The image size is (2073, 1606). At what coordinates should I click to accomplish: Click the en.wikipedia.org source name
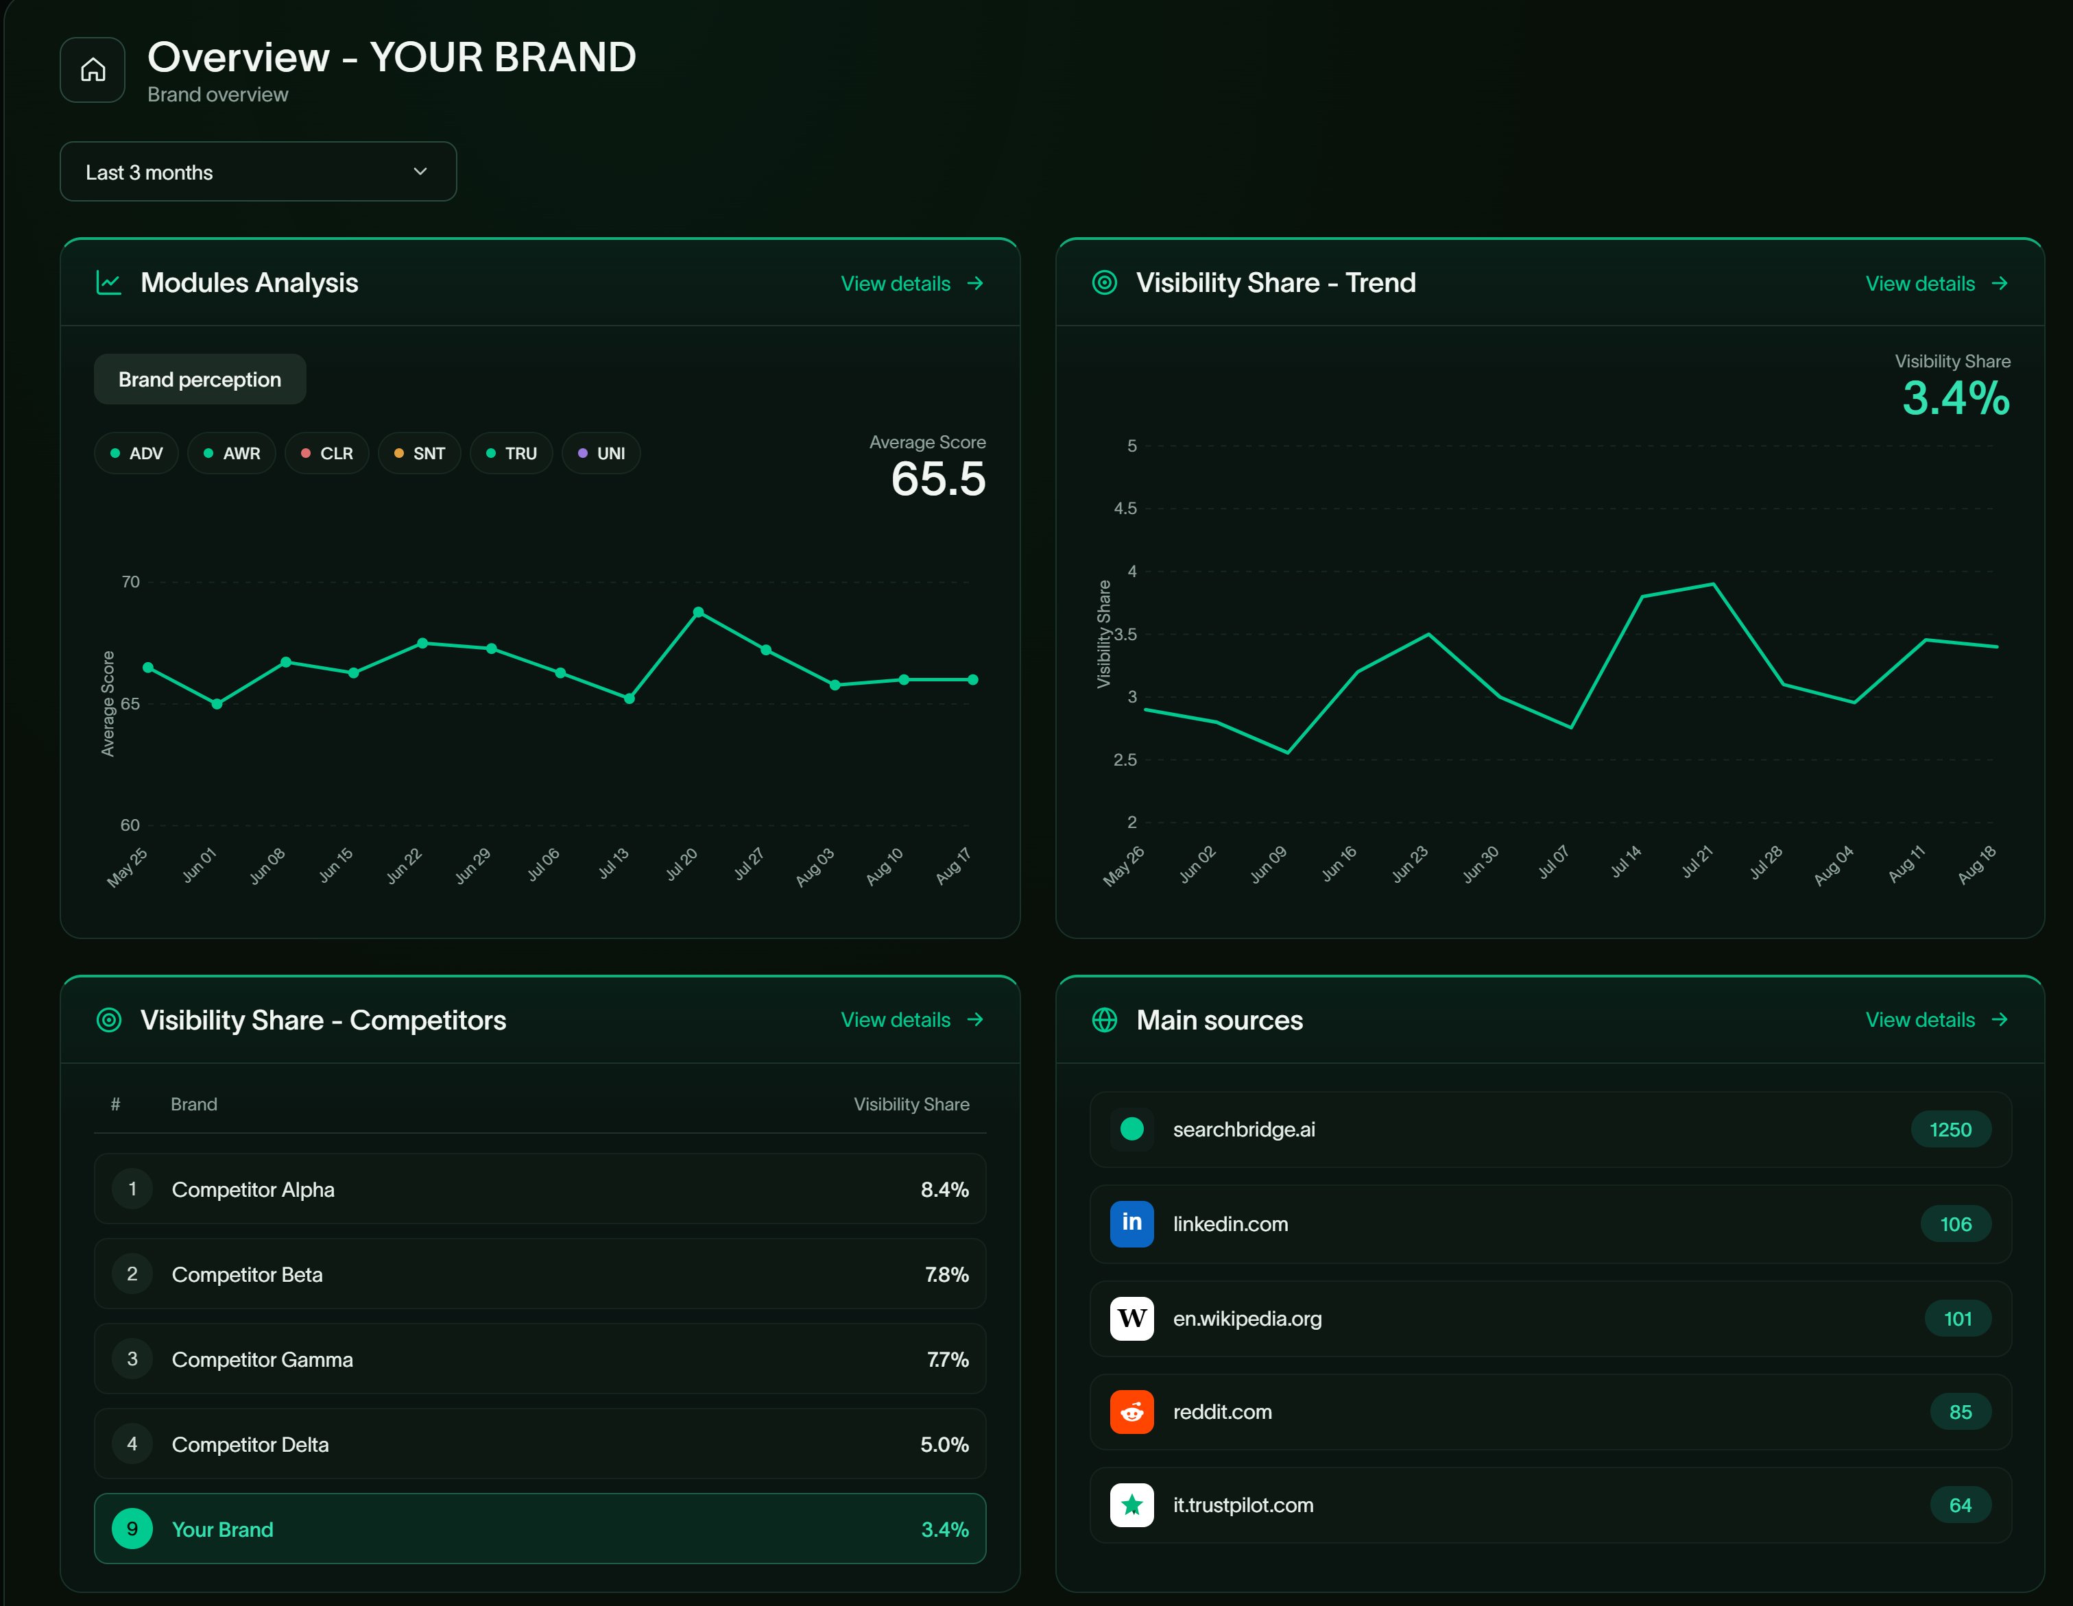(1247, 1319)
